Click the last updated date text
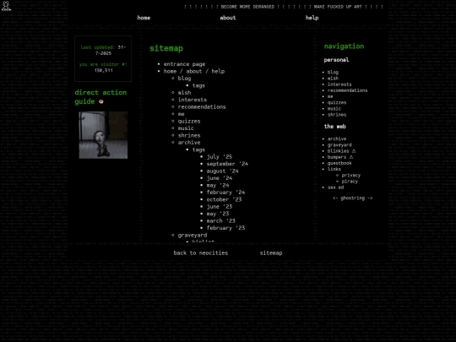This screenshot has height=342, width=456. point(103,50)
